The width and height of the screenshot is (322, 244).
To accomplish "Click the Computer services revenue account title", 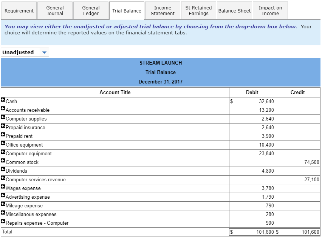I will pyautogui.click(x=36, y=179).
